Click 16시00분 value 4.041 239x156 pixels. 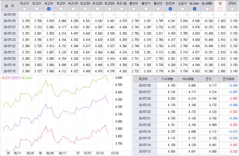coord(192,152)
